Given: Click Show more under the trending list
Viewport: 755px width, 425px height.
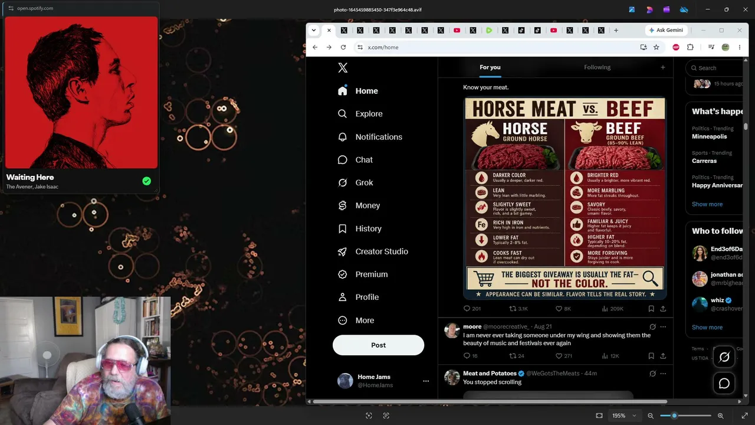Looking at the screenshot, I should (x=707, y=204).
